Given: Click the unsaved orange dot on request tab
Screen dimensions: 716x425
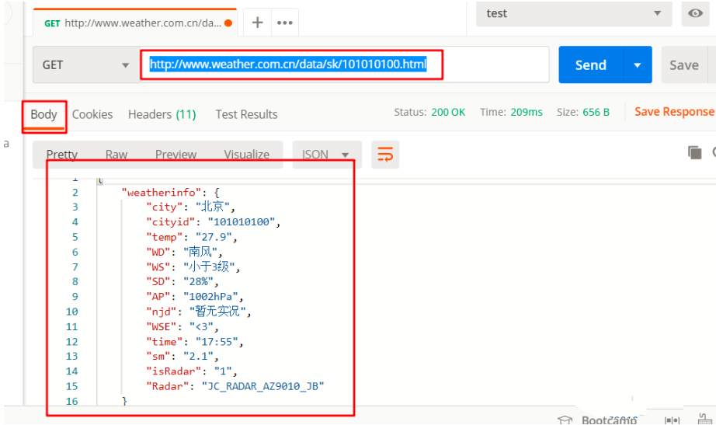Looking at the screenshot, I should (x=228, y=23).
